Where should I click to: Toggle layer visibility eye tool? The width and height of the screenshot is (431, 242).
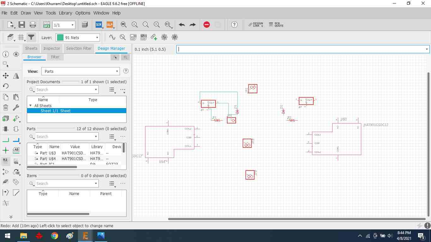(16, 54)
